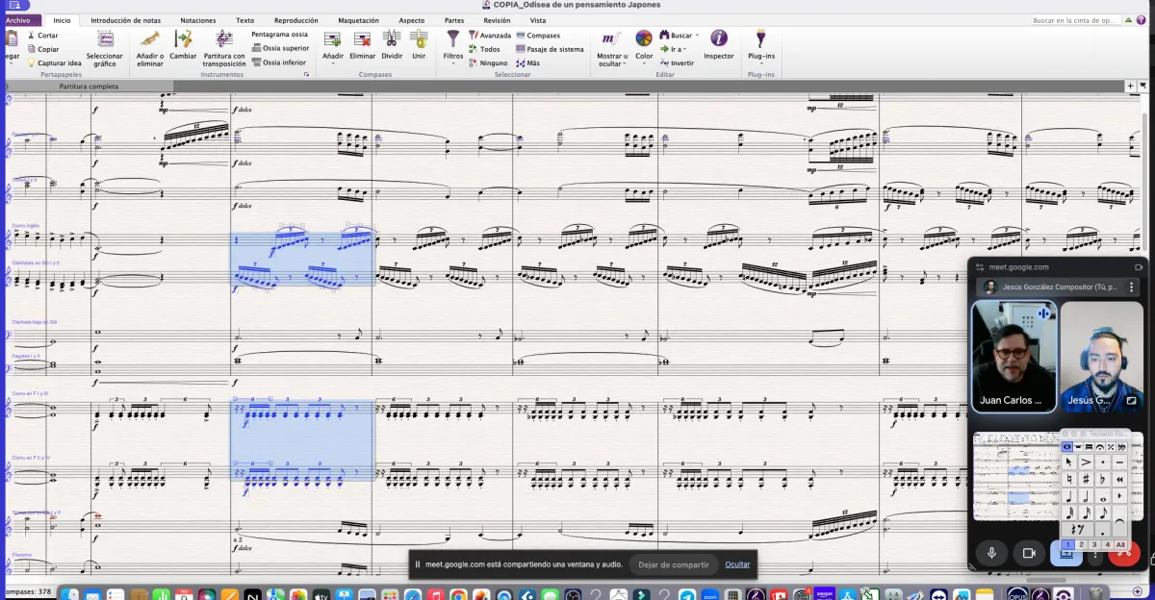Click the Ocultar link in sharing bar
The width and height of the screenshot is (1155, 600).
point(737,564)
